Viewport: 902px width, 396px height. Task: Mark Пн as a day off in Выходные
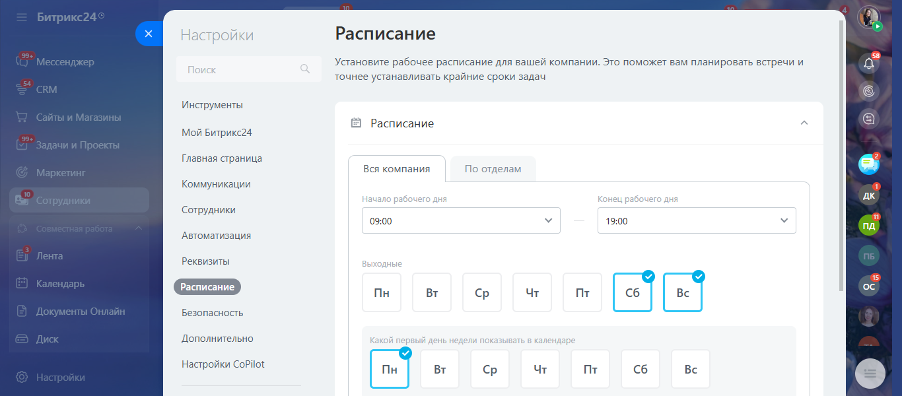click(x=382, y=292)
